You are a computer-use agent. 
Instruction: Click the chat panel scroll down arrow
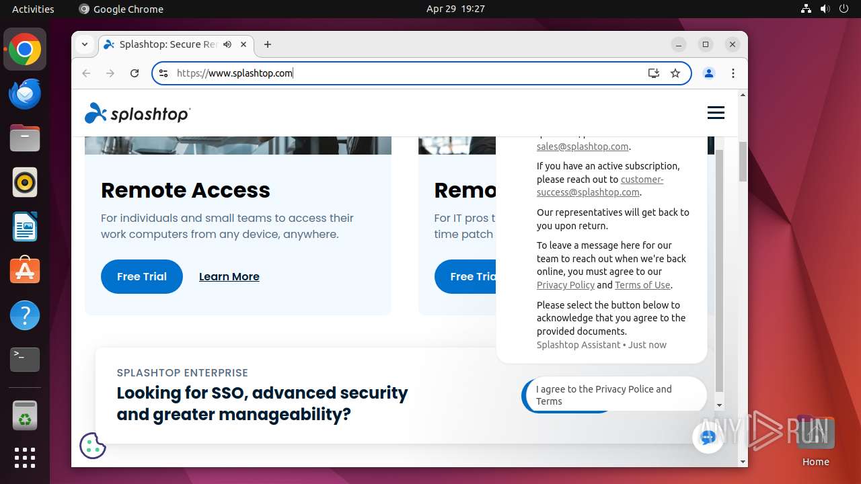pos(719,405)
